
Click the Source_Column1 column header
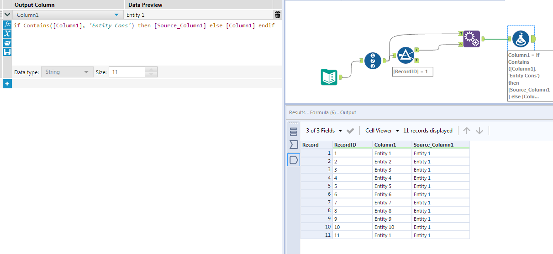point(433,145)
